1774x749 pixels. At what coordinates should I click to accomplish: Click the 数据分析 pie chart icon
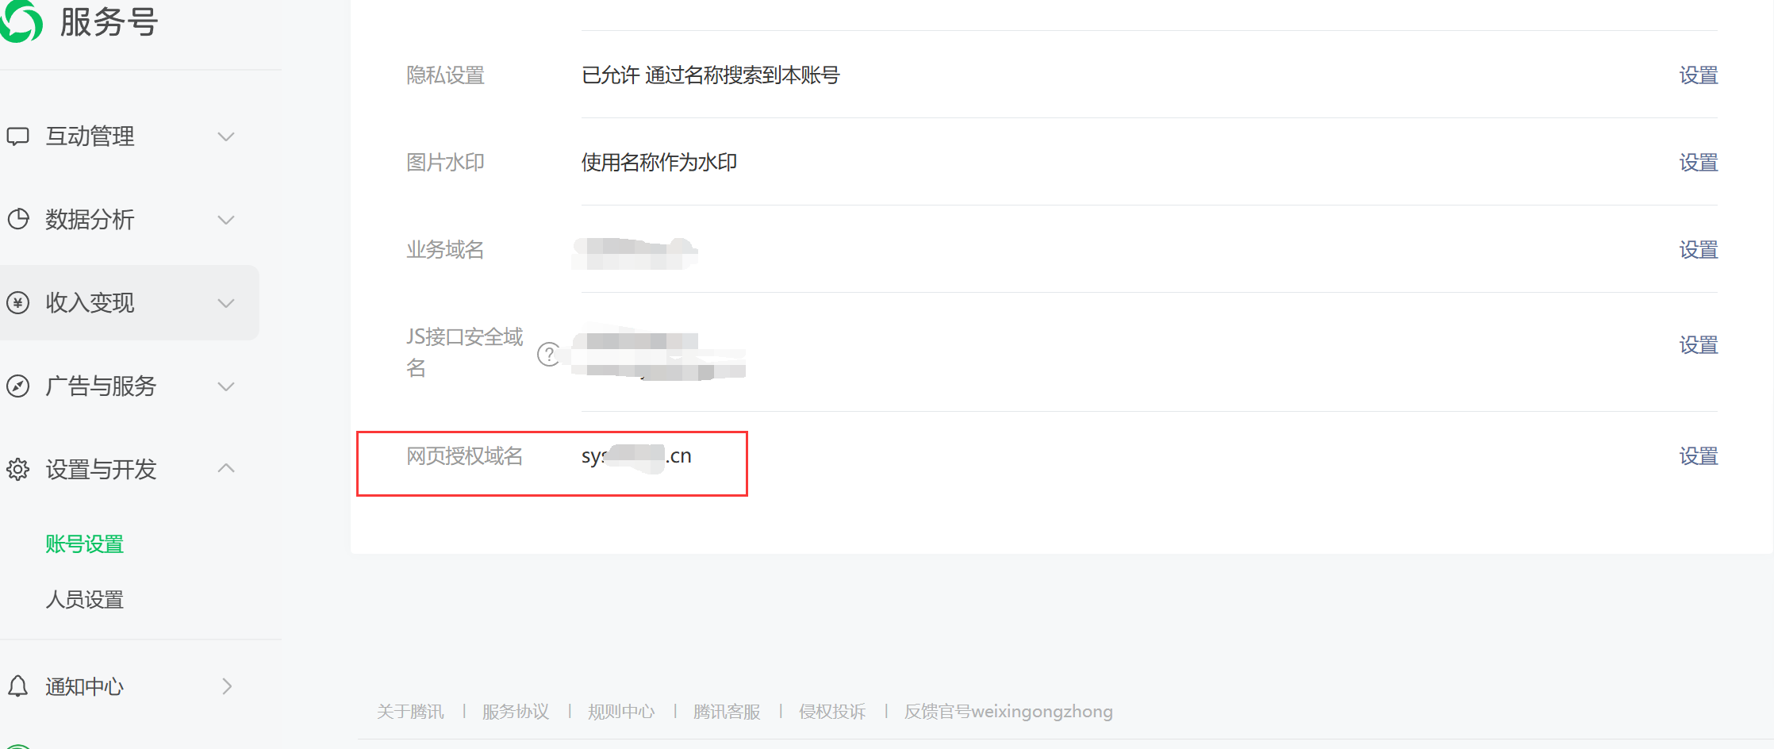point(18,219)
